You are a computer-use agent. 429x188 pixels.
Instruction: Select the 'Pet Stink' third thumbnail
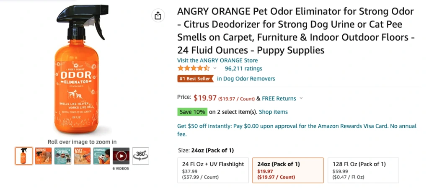62,156
